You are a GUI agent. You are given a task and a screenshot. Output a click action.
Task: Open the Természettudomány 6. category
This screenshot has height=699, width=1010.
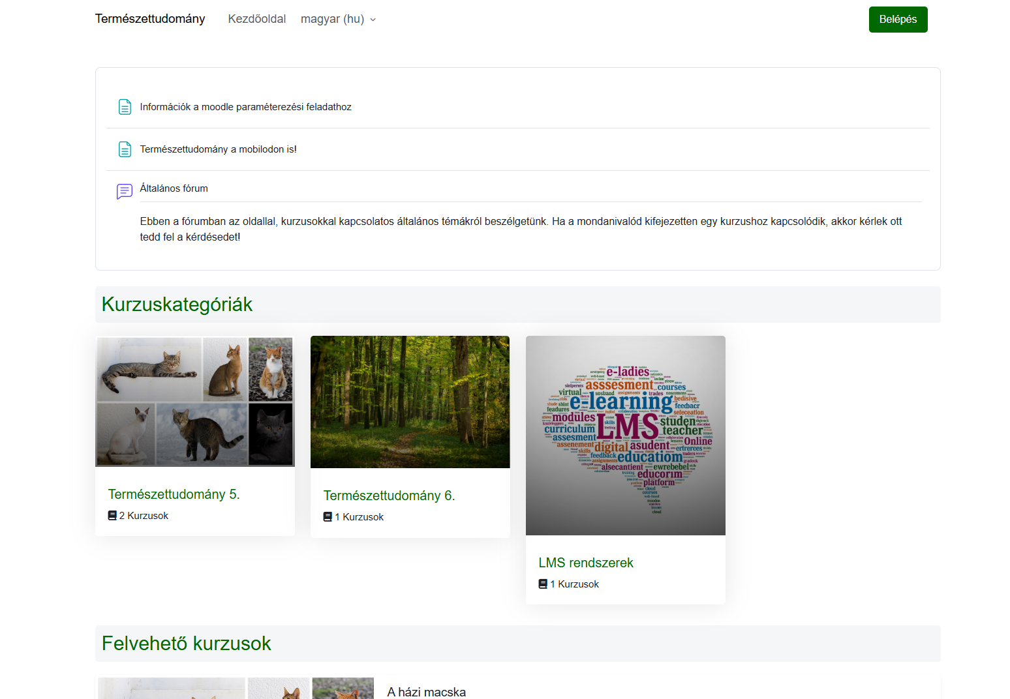tap(389, 496)
